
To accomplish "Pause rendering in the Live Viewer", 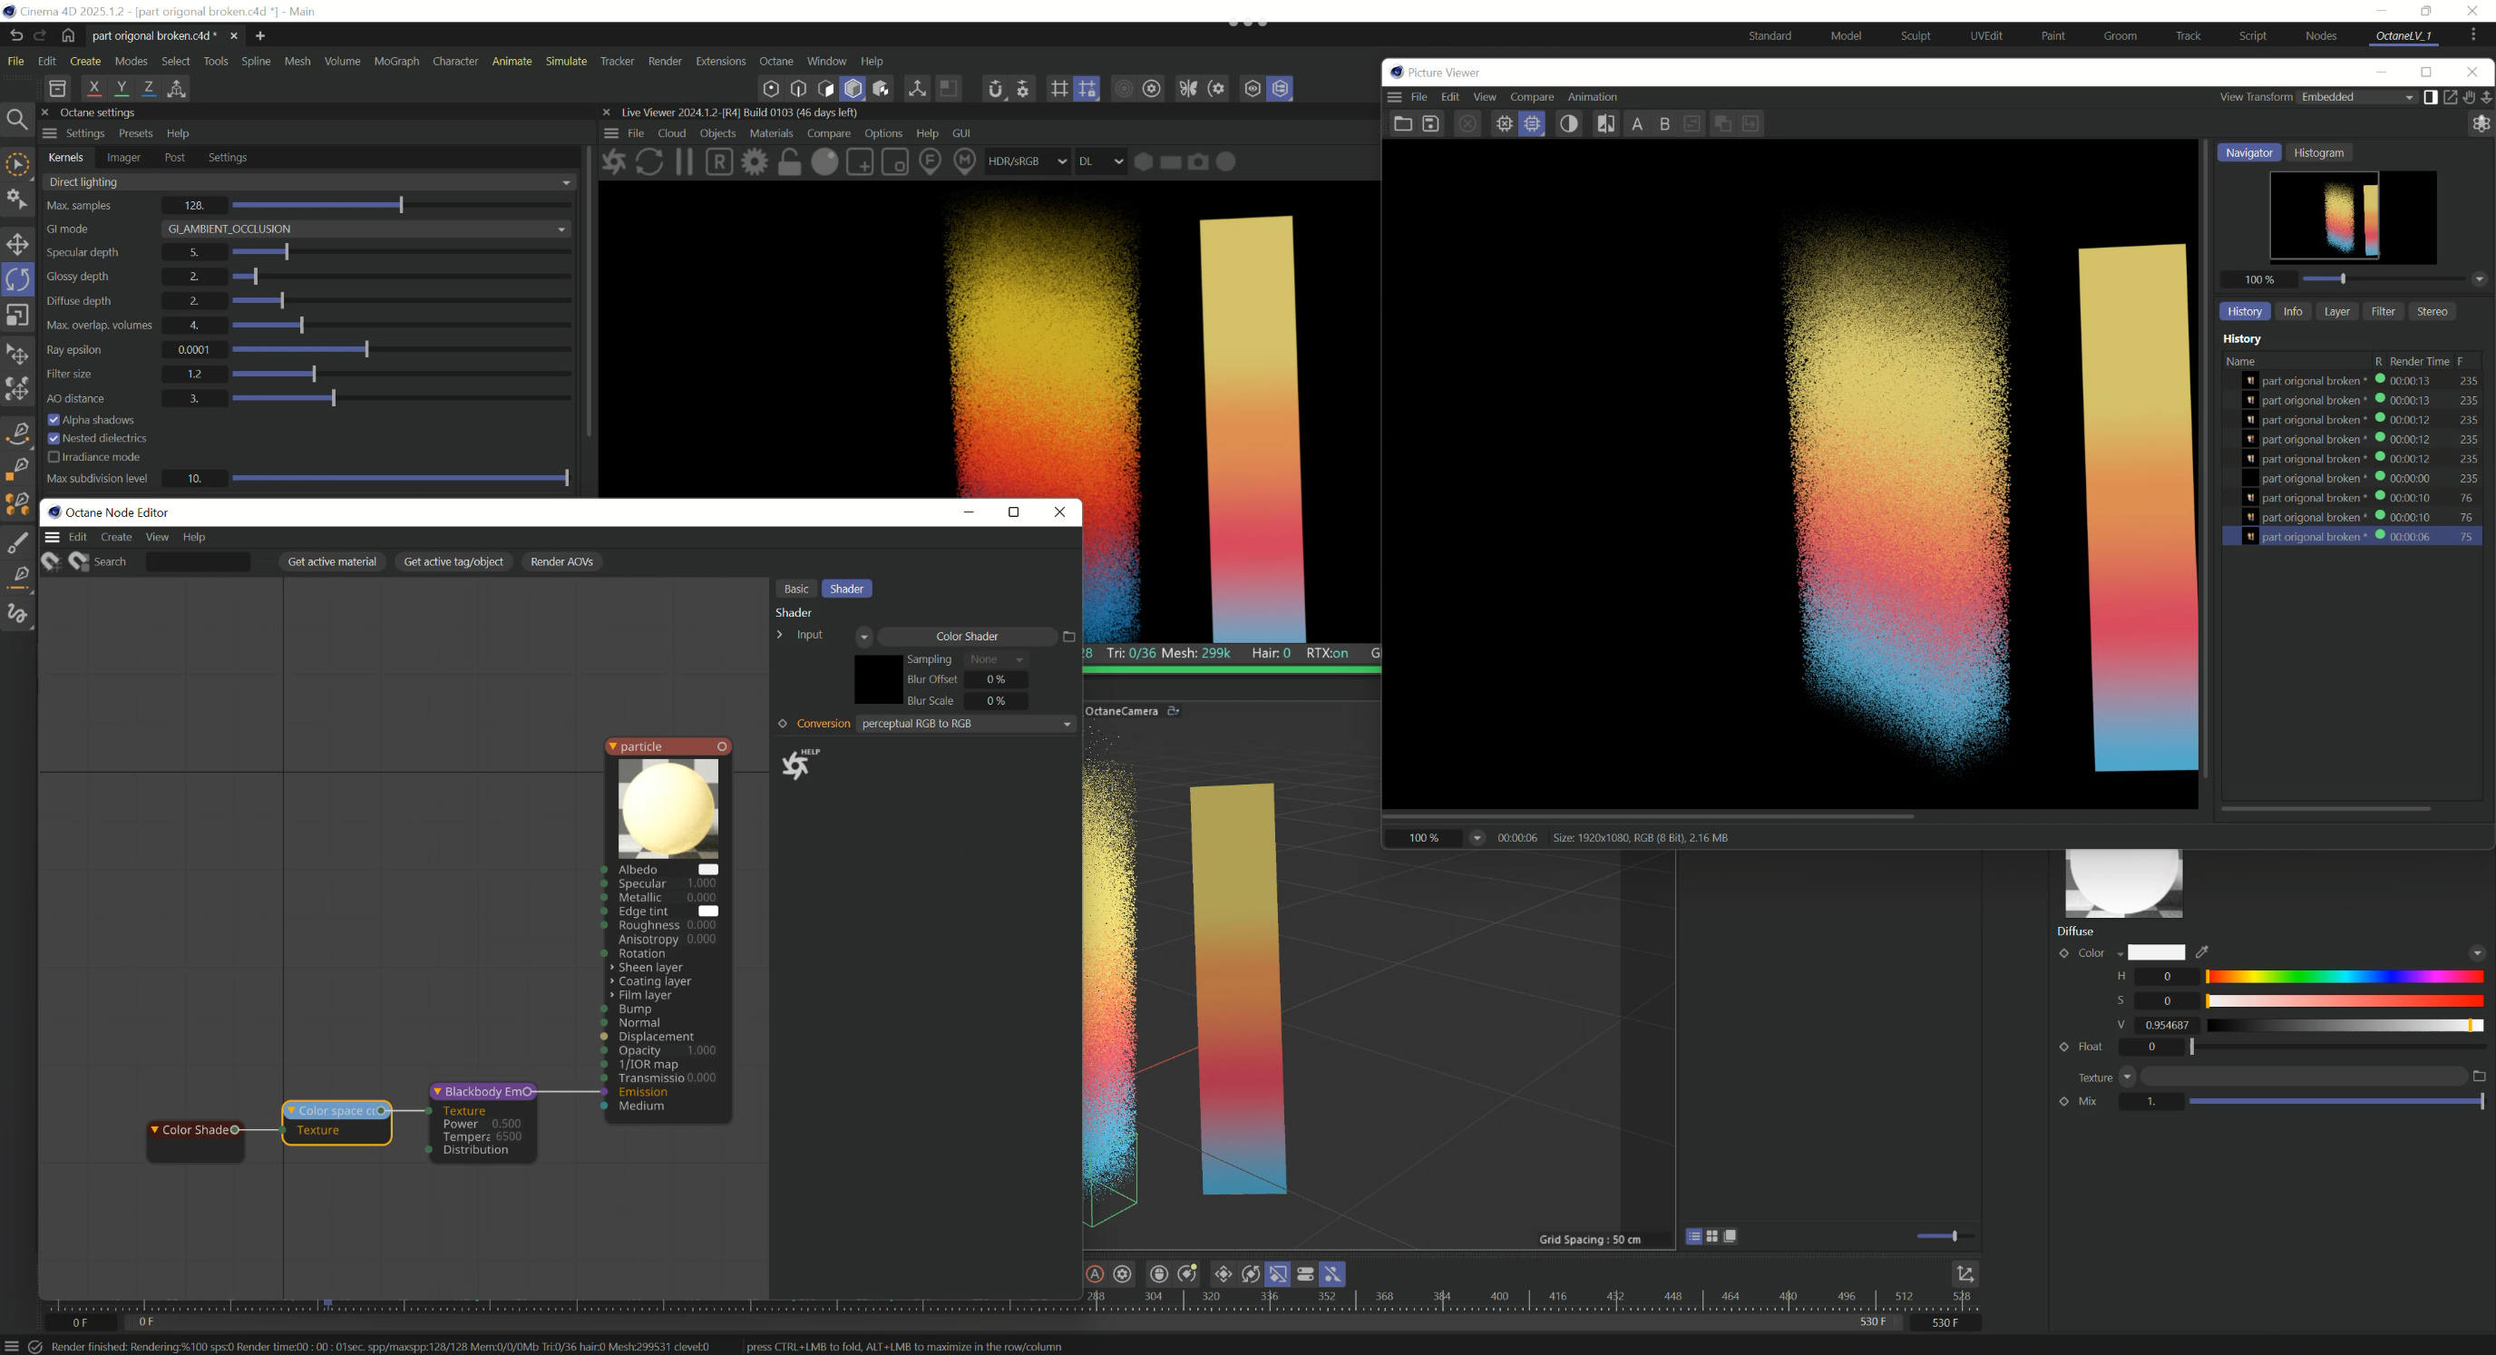I will 684,161.
